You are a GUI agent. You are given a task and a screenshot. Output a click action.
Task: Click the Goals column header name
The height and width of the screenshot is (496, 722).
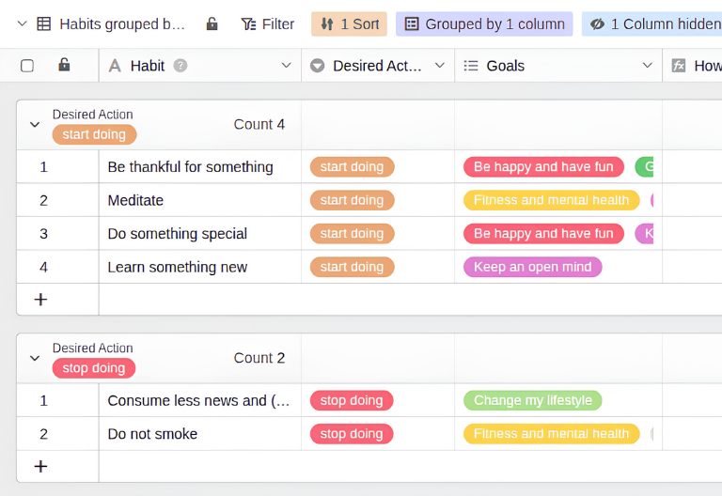[506, 66]
